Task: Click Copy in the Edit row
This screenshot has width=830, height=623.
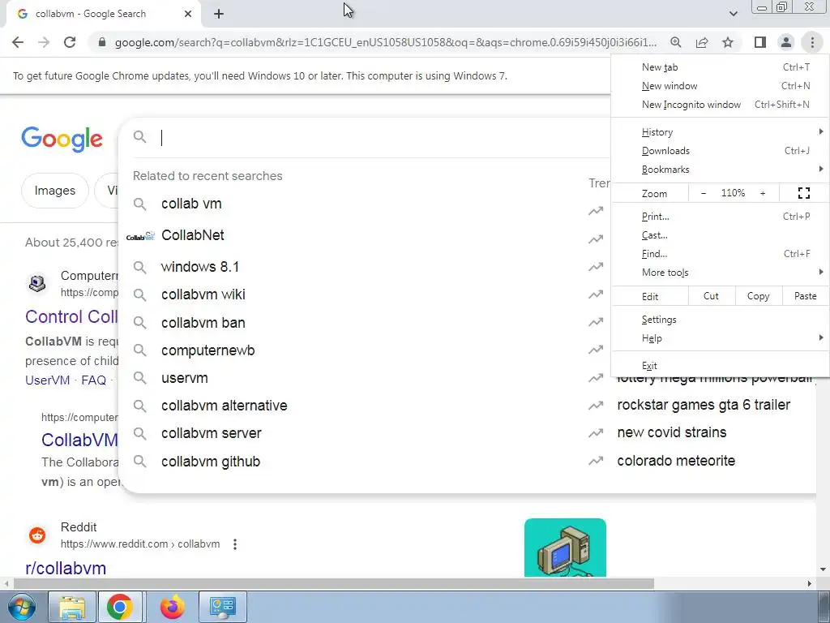Action: [759, 296]
